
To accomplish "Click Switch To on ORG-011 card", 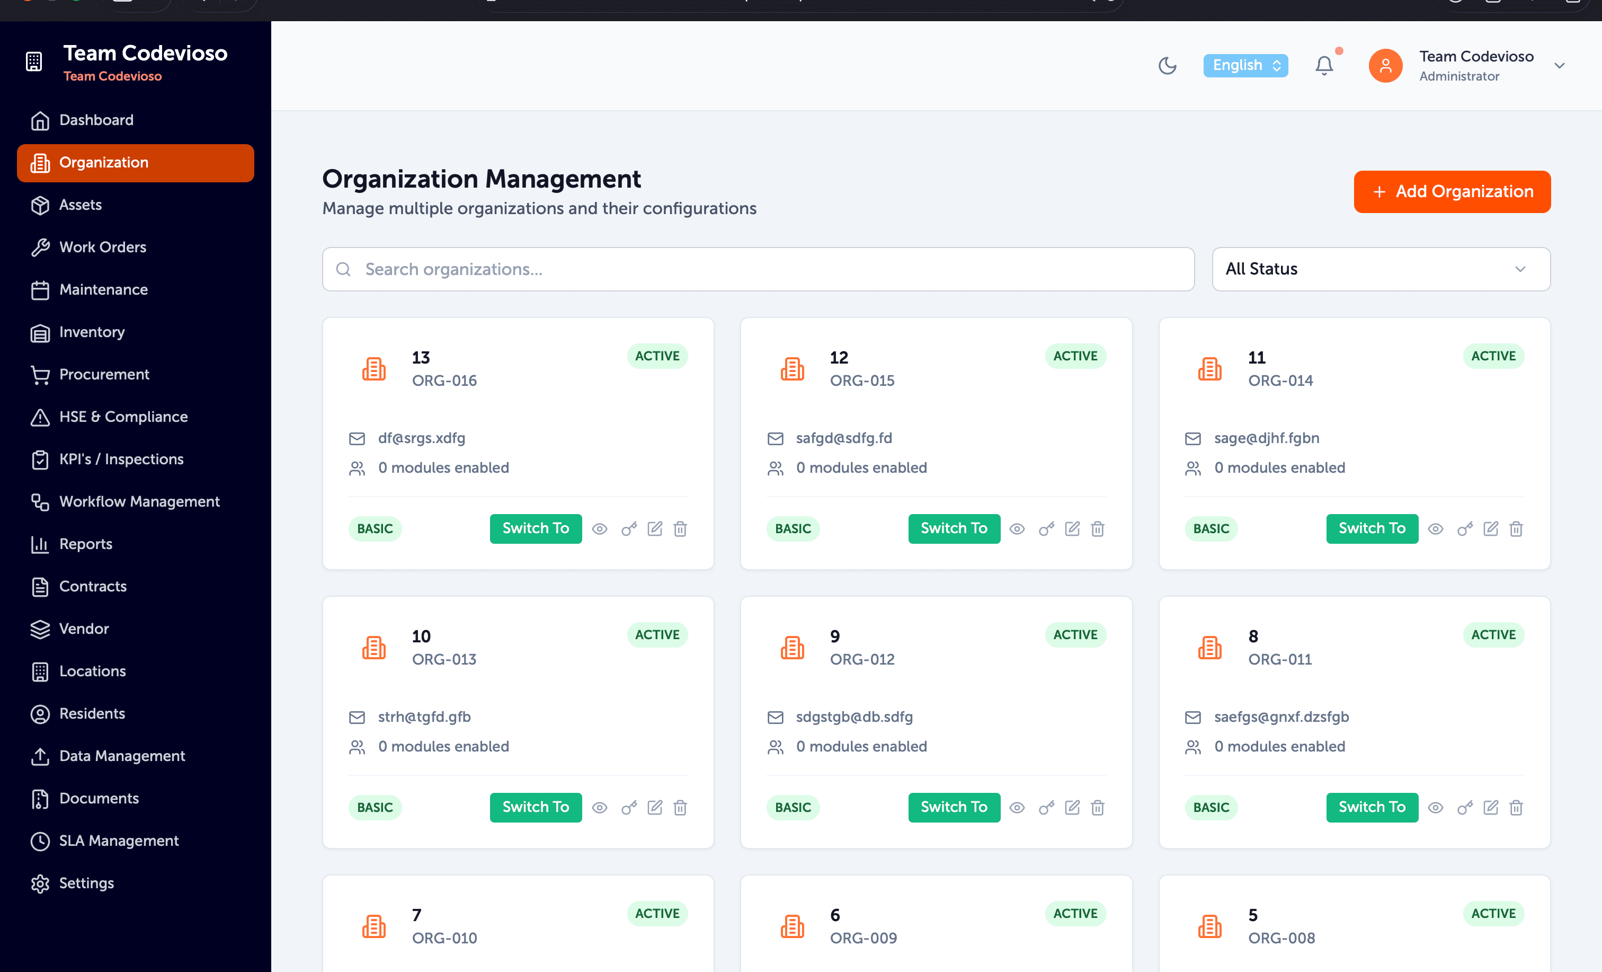I will click(1372, 807).
